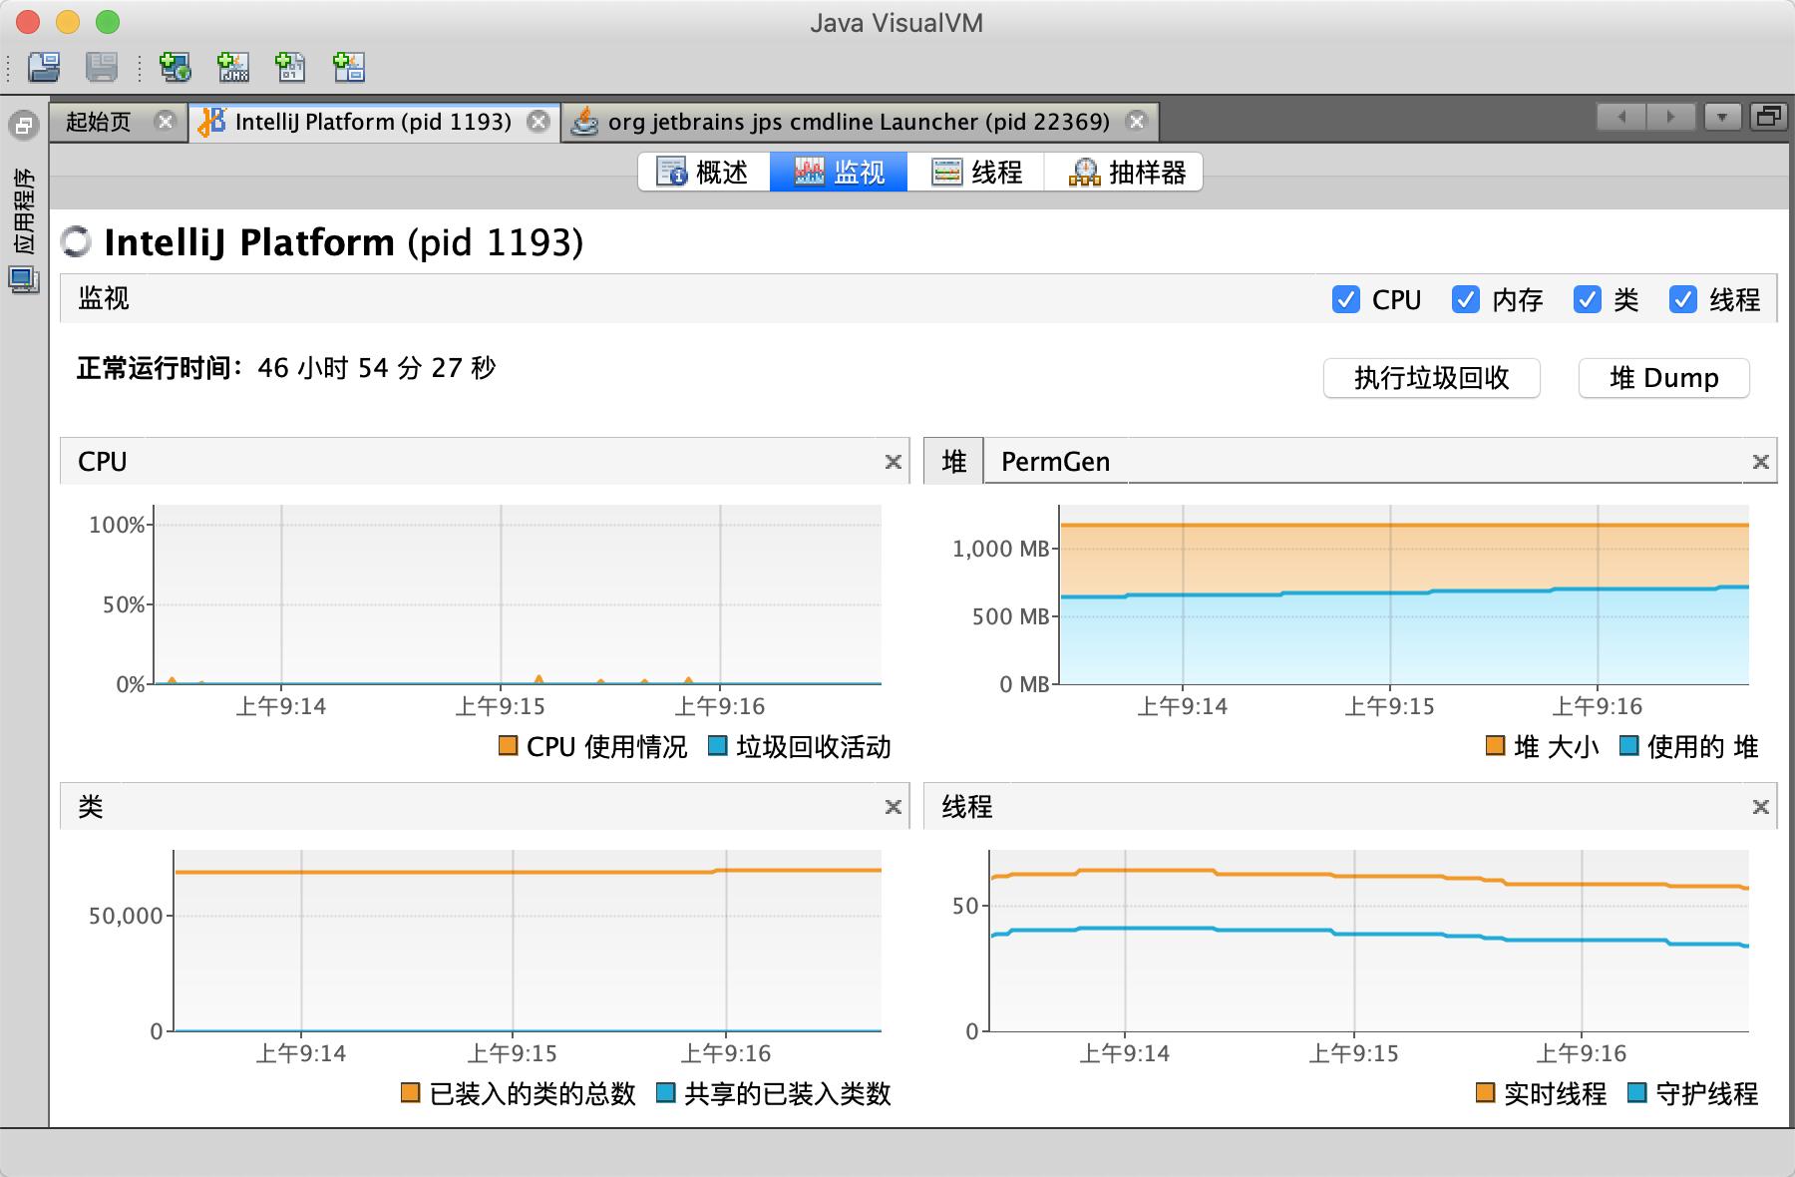The image size is (1795, 1177).
Task: Click the Add Remote Host icon
Action: [176, 67]
